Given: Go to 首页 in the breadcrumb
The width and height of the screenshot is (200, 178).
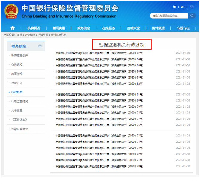Looking at the screenshot, I should click(19, 35).
